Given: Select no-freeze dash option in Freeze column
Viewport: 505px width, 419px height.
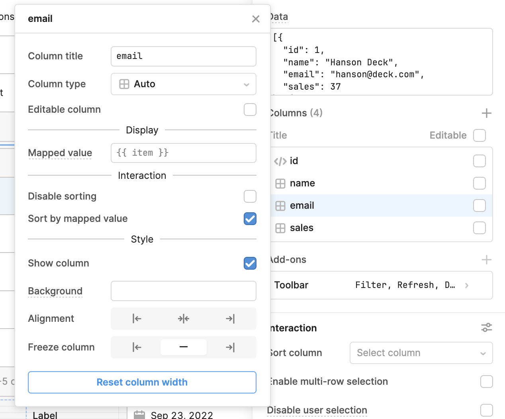Looking at the screenshot, I should [x=184, y=347].
